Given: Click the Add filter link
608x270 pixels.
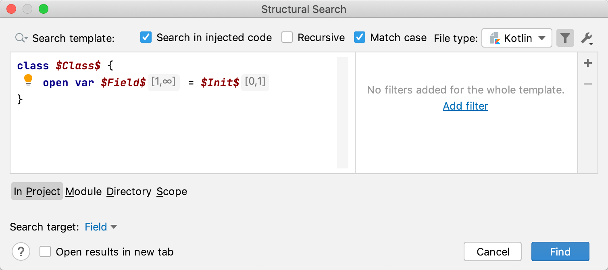Looking at the screenshot, I should point(465,106).
